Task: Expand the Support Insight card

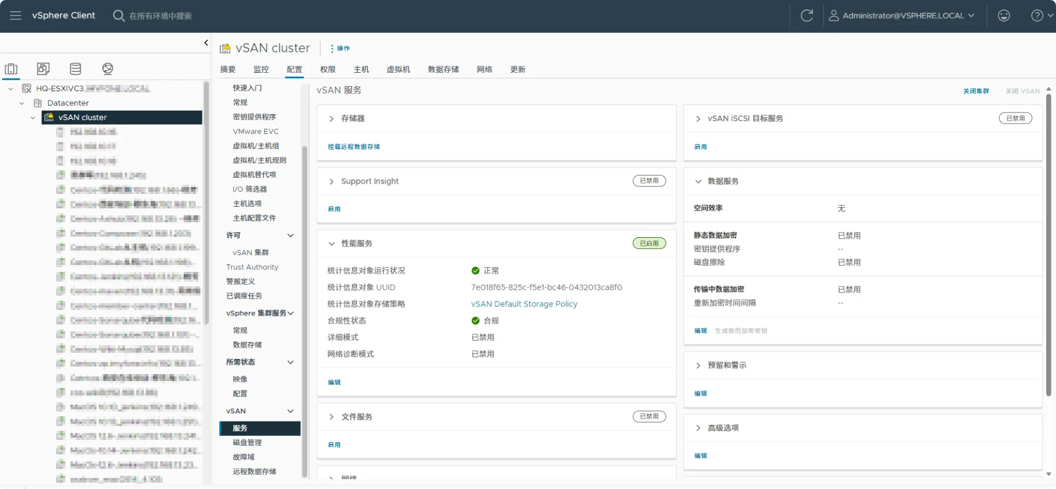Action: pyautogui.click(x=331, y=182)
